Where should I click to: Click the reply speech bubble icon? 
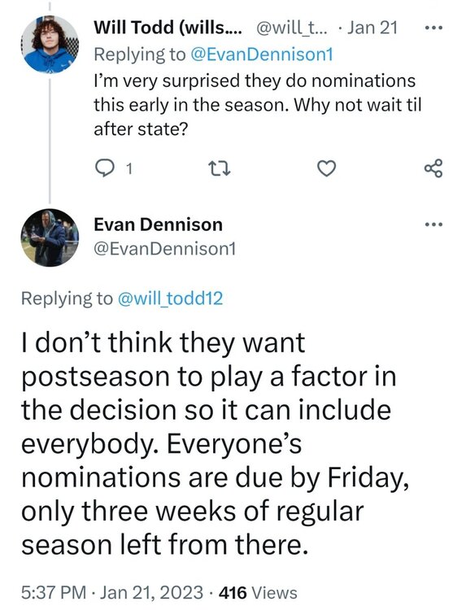pos(104,169)
